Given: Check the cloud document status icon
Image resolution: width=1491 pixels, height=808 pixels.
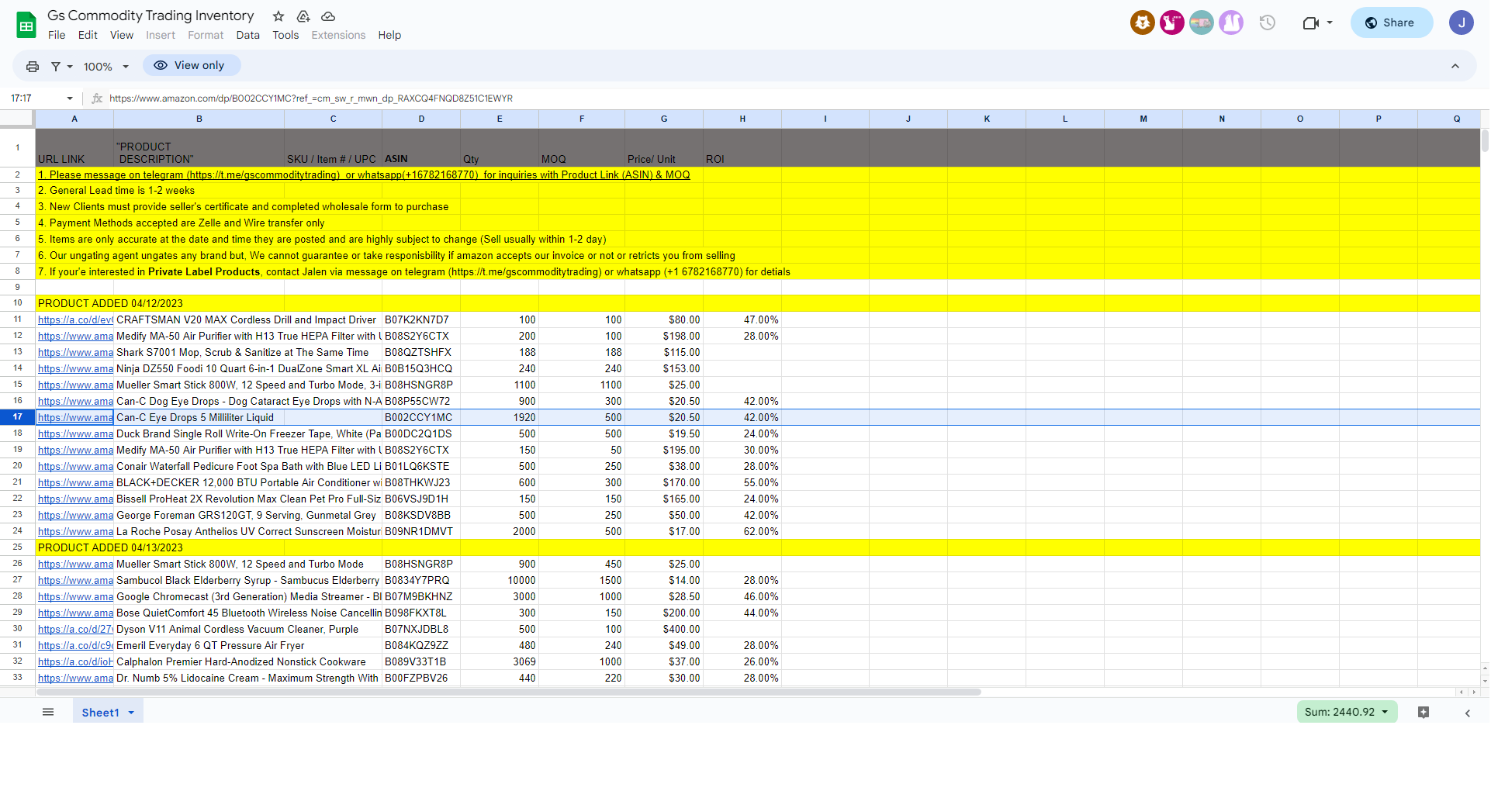Looking at the screenshot, I should (328, 16).
